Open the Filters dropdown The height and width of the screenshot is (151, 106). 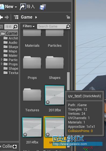tap(29, 26)
